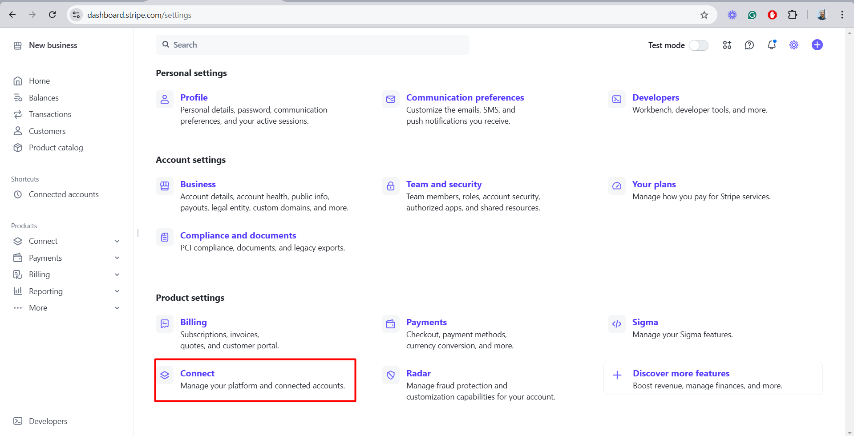Image resolution: width=854 pixels, height=436 pixels.
Task: Open the Chrome three-dot menu
Action: [842, 15]
